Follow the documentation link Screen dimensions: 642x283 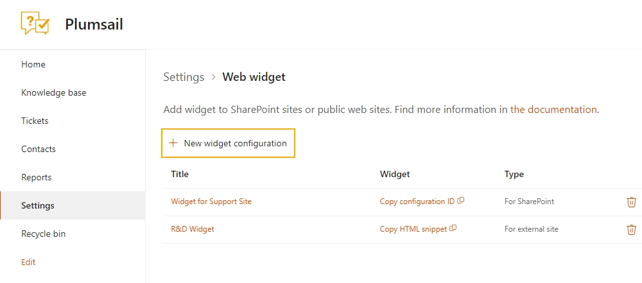(553, 109)
